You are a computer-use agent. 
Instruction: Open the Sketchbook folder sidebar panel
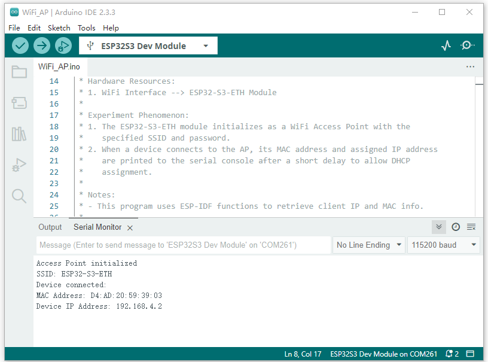click(x=19, y=72)
